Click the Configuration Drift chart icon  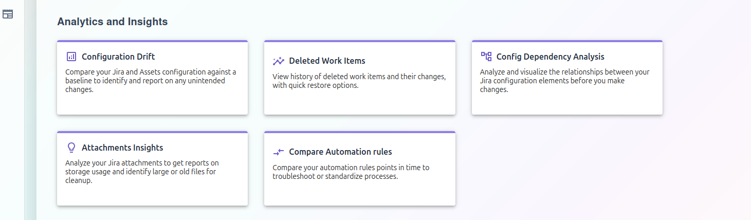point(71,57)
